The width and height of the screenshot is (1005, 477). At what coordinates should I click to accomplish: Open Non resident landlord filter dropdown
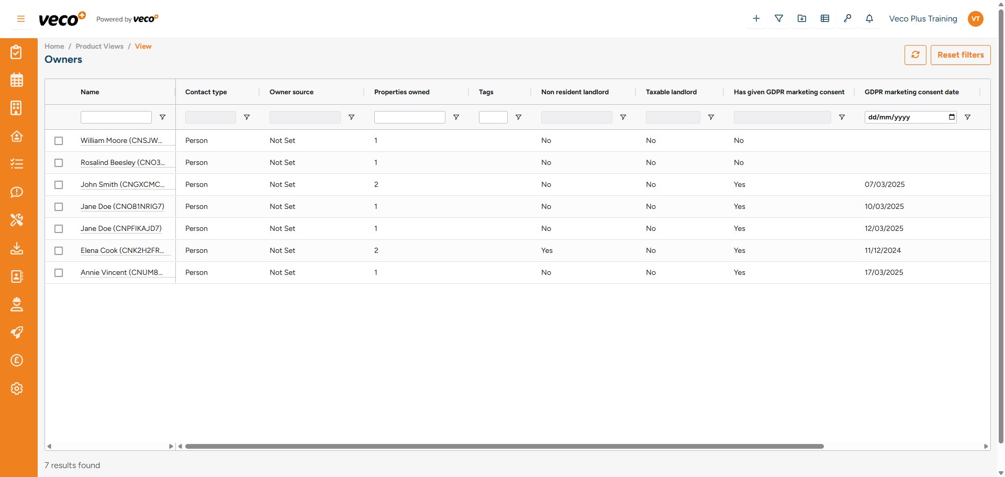click(x=576, y=117)
